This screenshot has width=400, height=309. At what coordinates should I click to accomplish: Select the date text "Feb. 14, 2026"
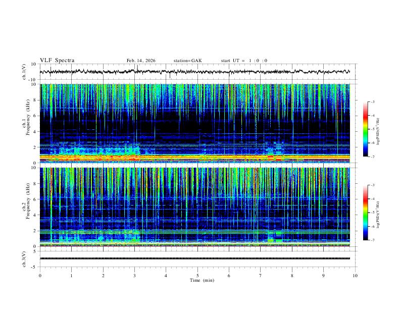(x=141, y=61)
